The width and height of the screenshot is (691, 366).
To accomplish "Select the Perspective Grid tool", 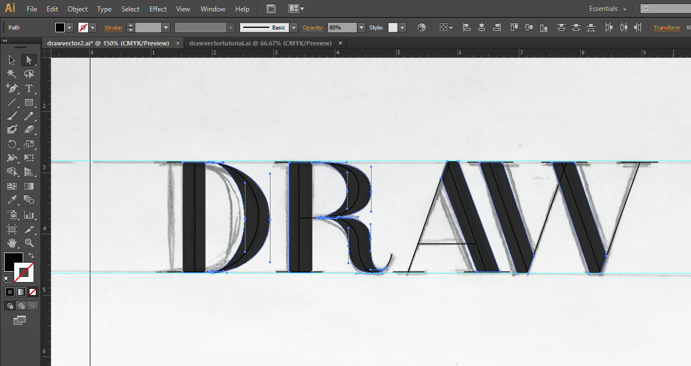I will coord(28,171).
